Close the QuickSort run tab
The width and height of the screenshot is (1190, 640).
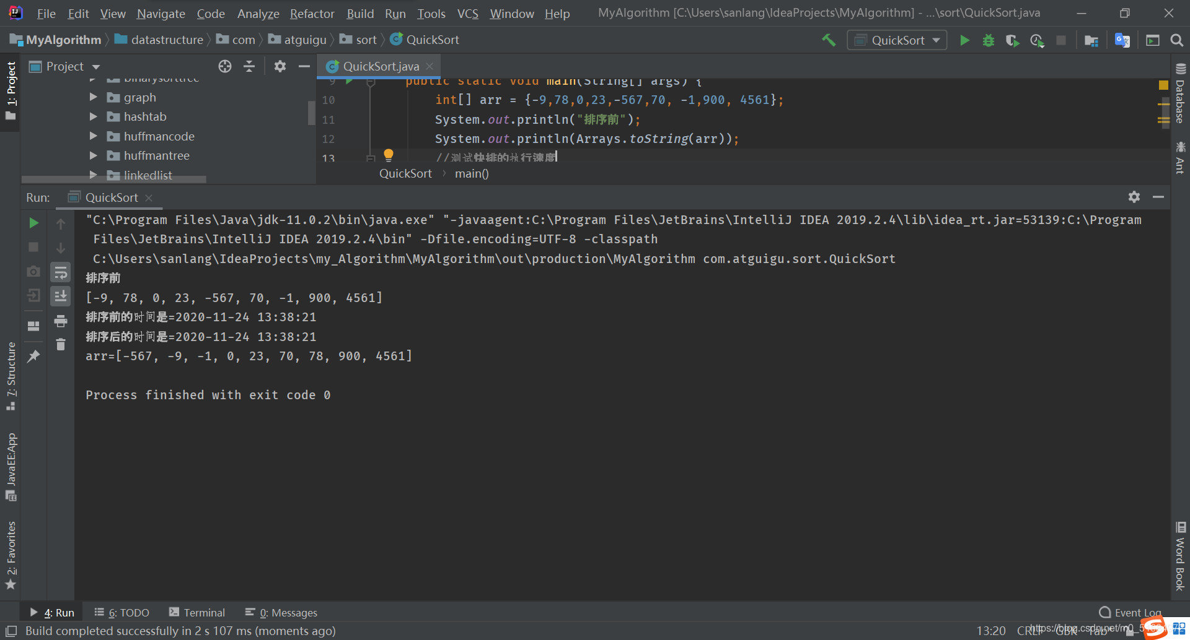click(x=149, y=197)
